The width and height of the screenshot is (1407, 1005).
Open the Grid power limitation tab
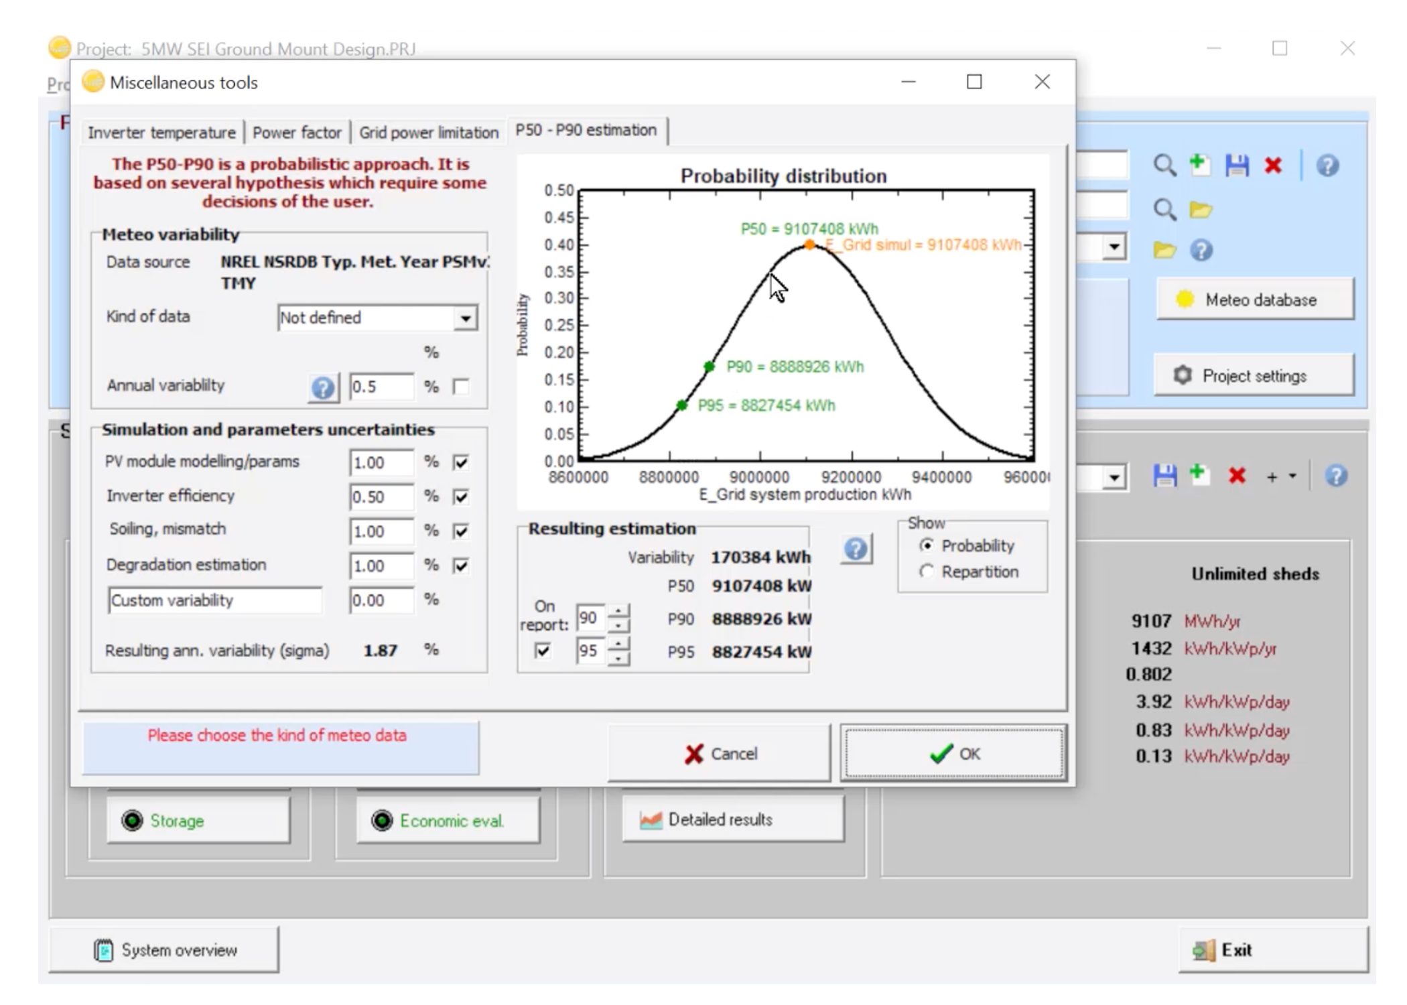pos(429,132)
